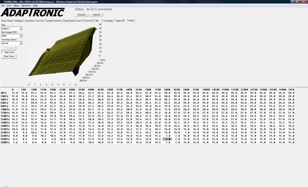Click the 8000 column header in the table
308x187 pixels.
point(167,90)
